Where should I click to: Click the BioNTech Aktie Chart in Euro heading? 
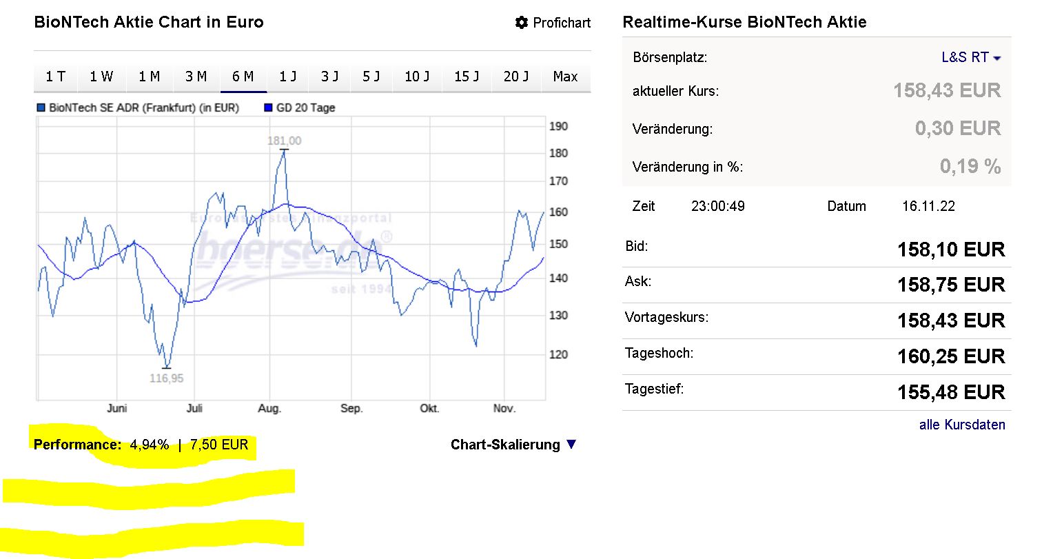tap(149, 22)
